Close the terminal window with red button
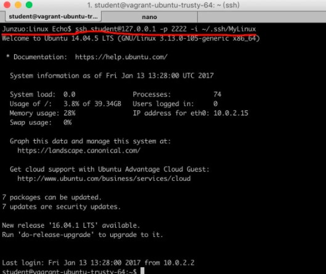The image size is (326, 274). click(7, 4)
